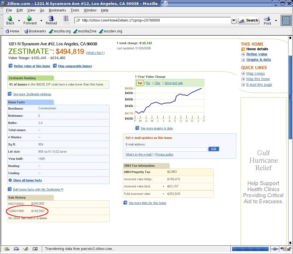Image resolution: width=293 pixels, height=254 pixels.
Task: Open the Tools menu
Action: point(75,10)
